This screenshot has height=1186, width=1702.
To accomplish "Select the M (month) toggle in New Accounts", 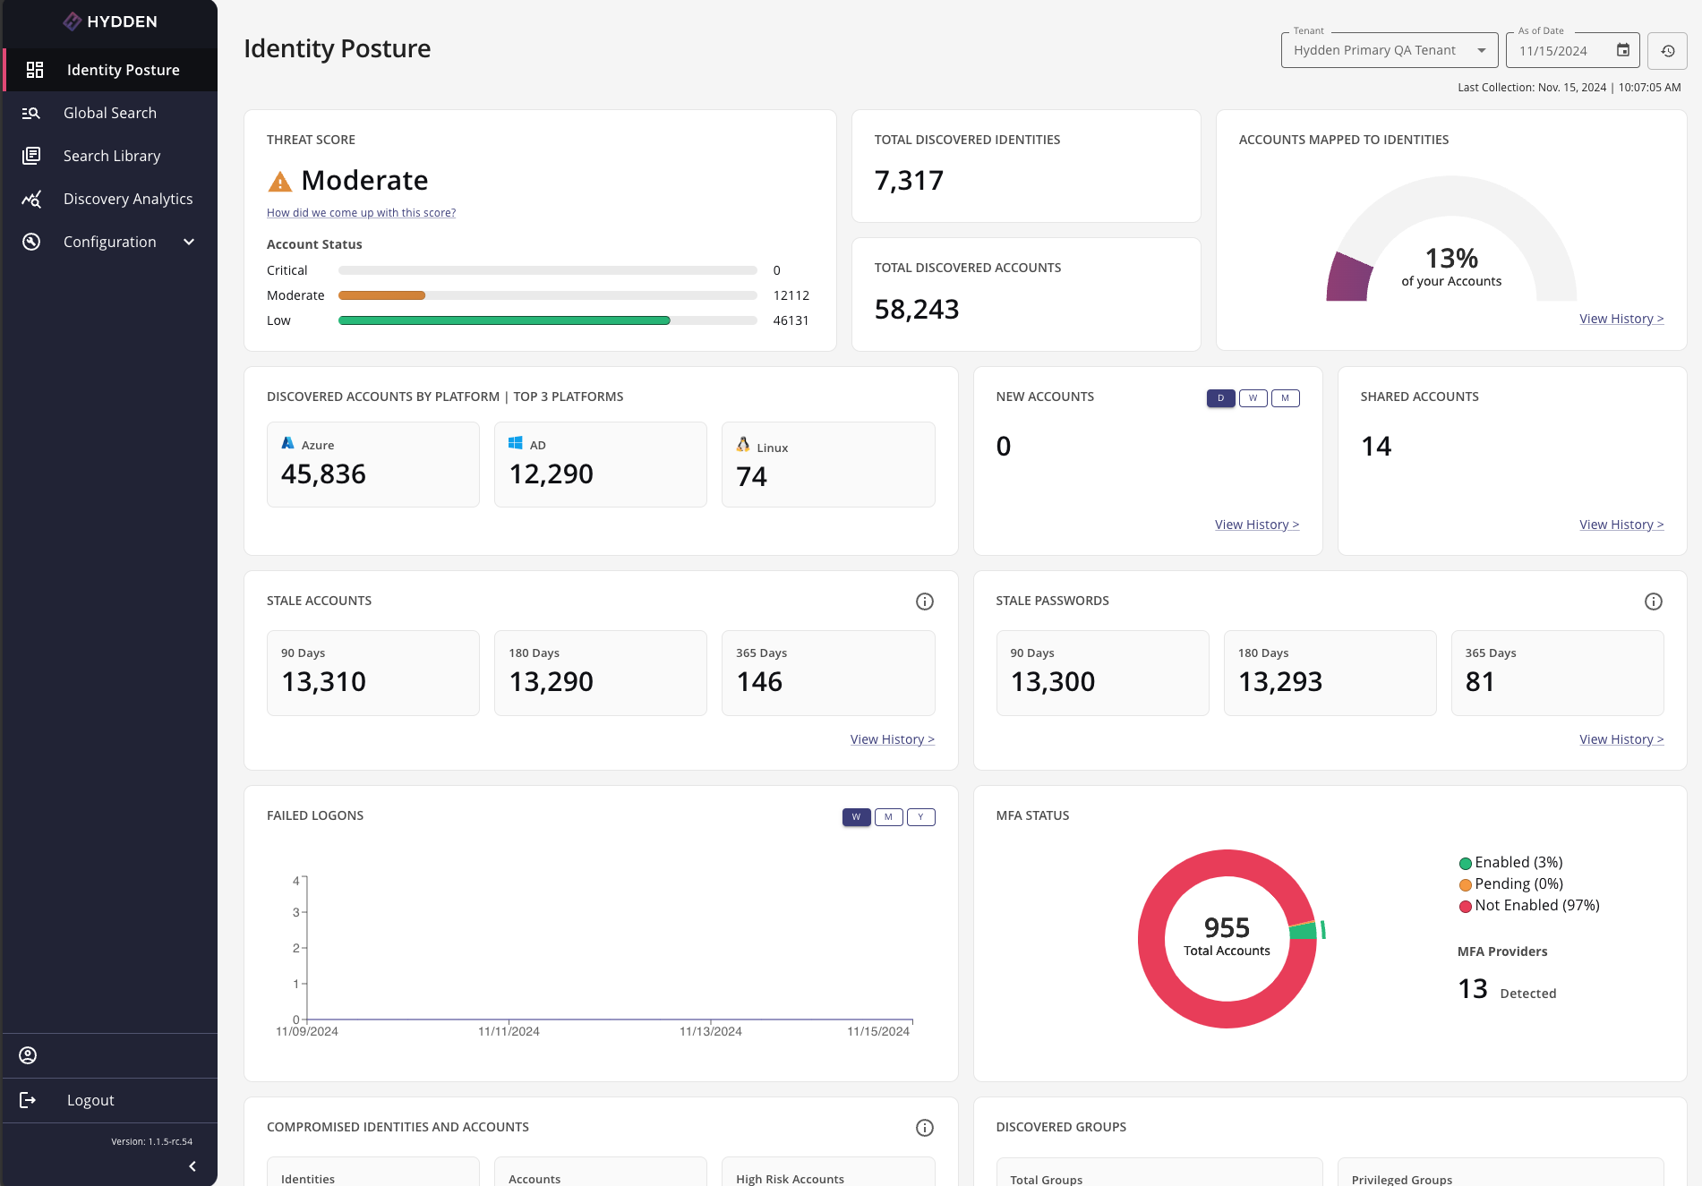I will coord(1285,398).
